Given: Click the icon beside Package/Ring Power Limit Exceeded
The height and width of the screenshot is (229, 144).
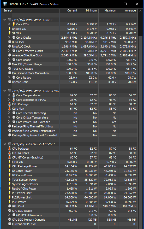Looking at the screenshot, I should point(9,135).
